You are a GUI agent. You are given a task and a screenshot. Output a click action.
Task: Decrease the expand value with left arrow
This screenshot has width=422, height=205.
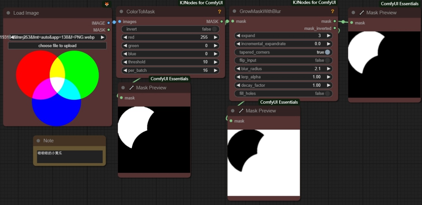click(238, 36)
